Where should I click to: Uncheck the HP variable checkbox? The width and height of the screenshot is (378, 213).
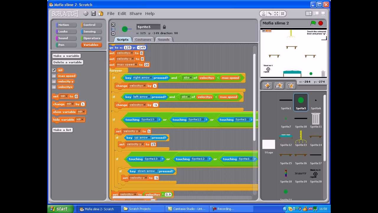point(54,70)
